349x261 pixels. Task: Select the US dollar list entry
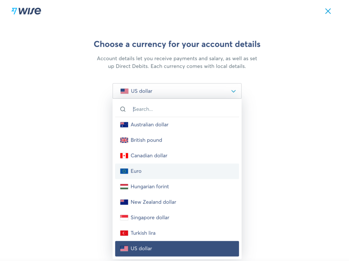tap(177, 248)
